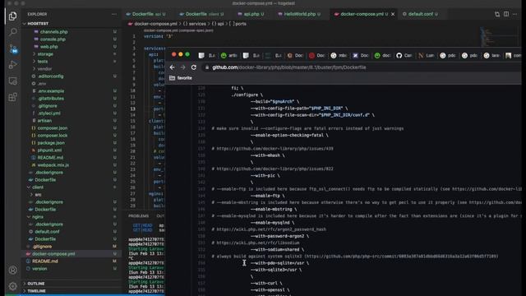Switch to the HelloWorld.php editor tab
The height and width of the screenshot is (296, 526).
tap(299, 14)
